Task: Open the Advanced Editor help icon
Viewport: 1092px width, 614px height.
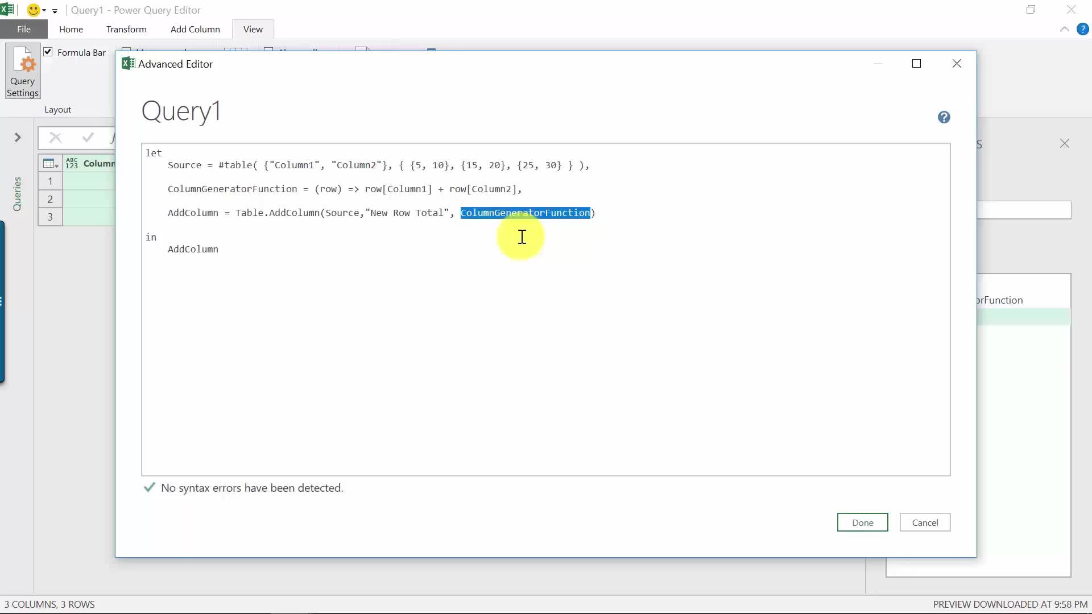Action: [x=944, y=117]
